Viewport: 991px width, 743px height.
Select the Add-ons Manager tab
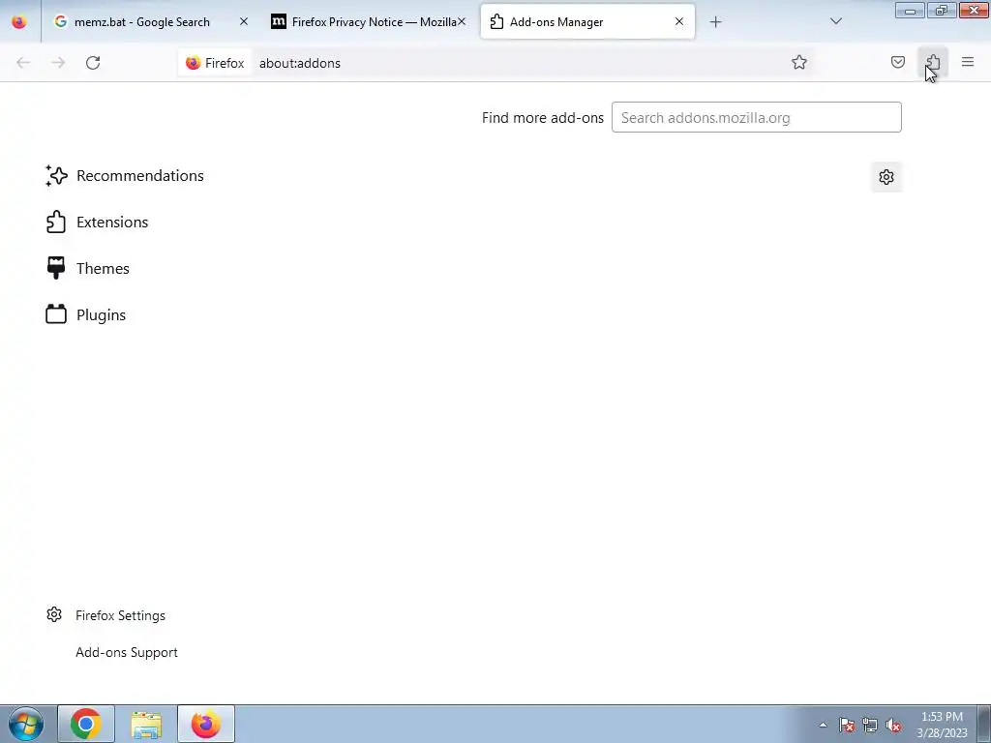(587, 22)
